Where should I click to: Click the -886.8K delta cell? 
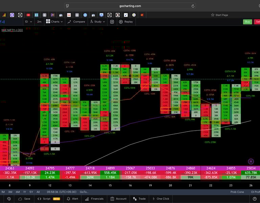(171, 177)
